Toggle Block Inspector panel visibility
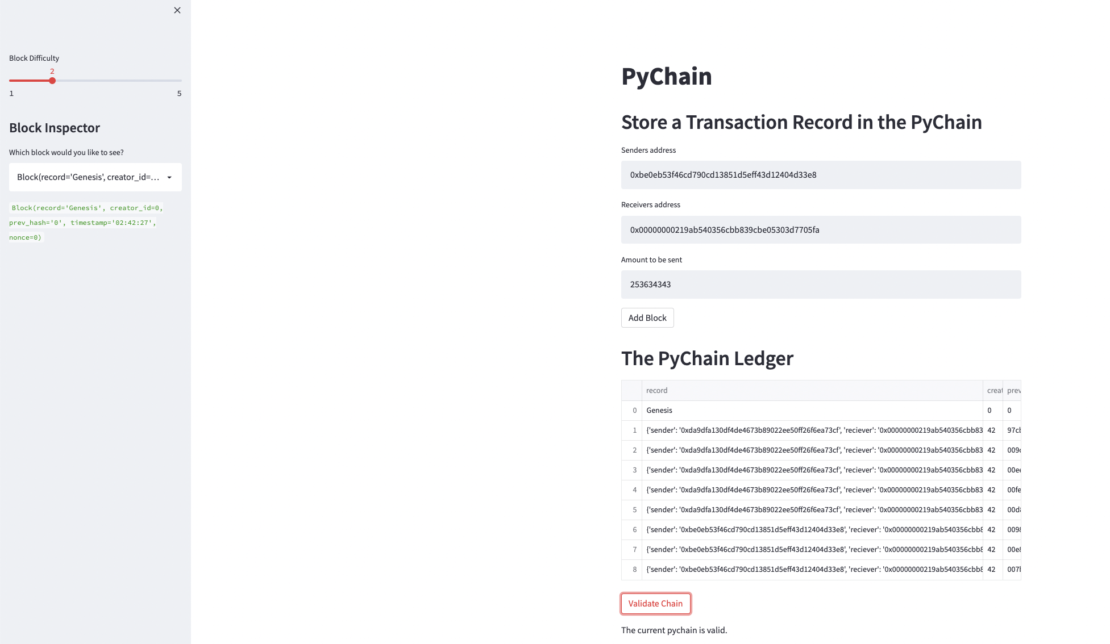Screen dimensions: 1110x644 click(176, 10)
